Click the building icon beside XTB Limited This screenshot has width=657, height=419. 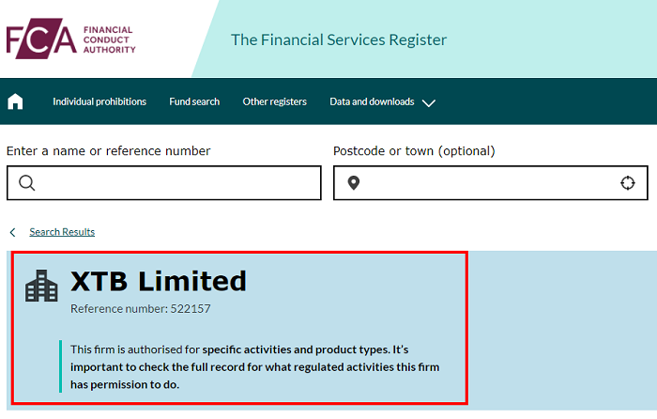[x=41, y=286]
